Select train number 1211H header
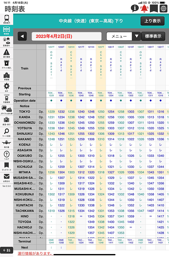169x257 pixels. pos(91,47)
